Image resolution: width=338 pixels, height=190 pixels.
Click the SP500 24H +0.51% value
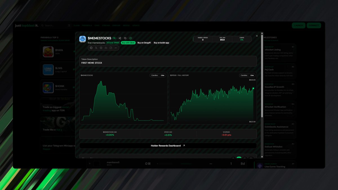point(168,135)
